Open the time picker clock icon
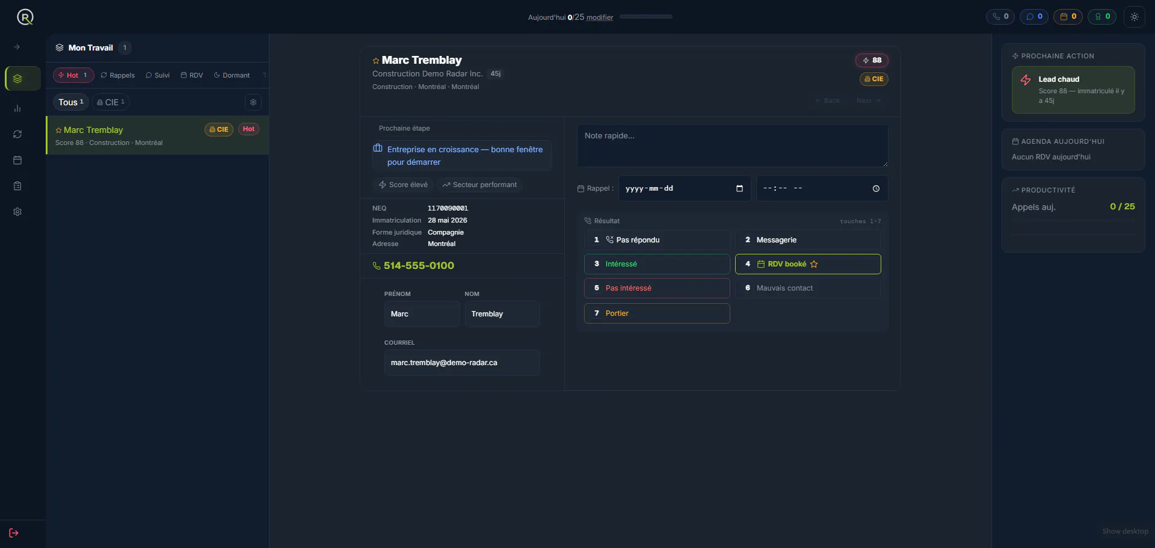 (x=876, y=188)
